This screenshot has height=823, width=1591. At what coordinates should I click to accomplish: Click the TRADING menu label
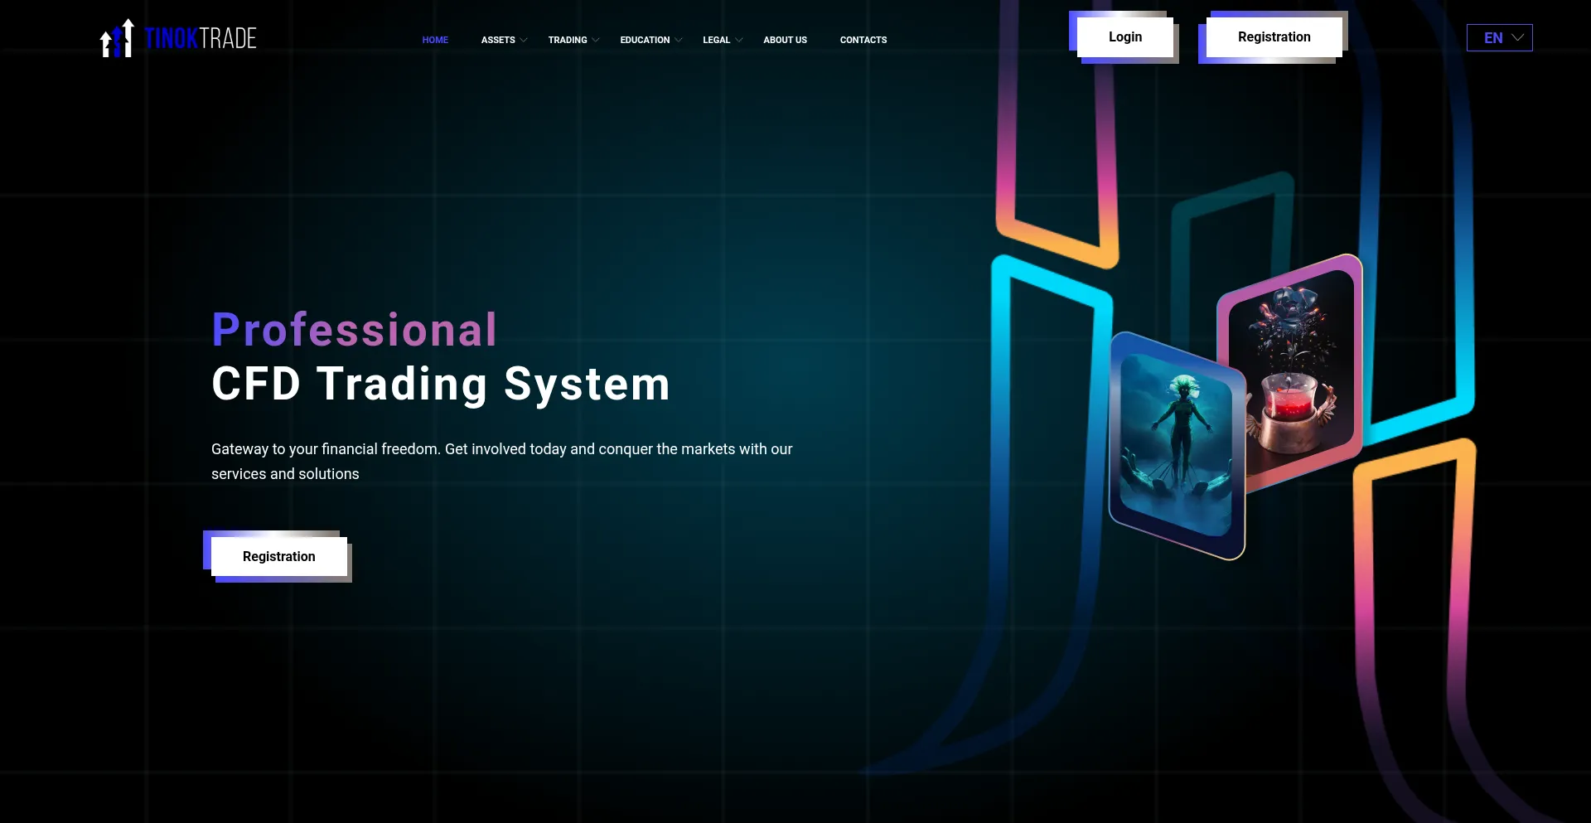[568, 40]
